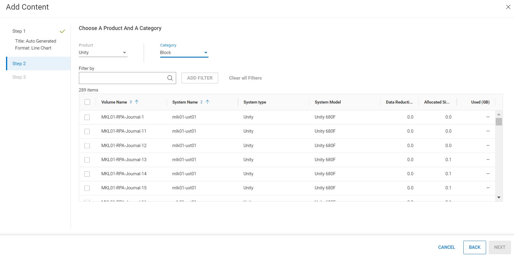Tick the select-all checkbox in table header

tap(87, 102)
